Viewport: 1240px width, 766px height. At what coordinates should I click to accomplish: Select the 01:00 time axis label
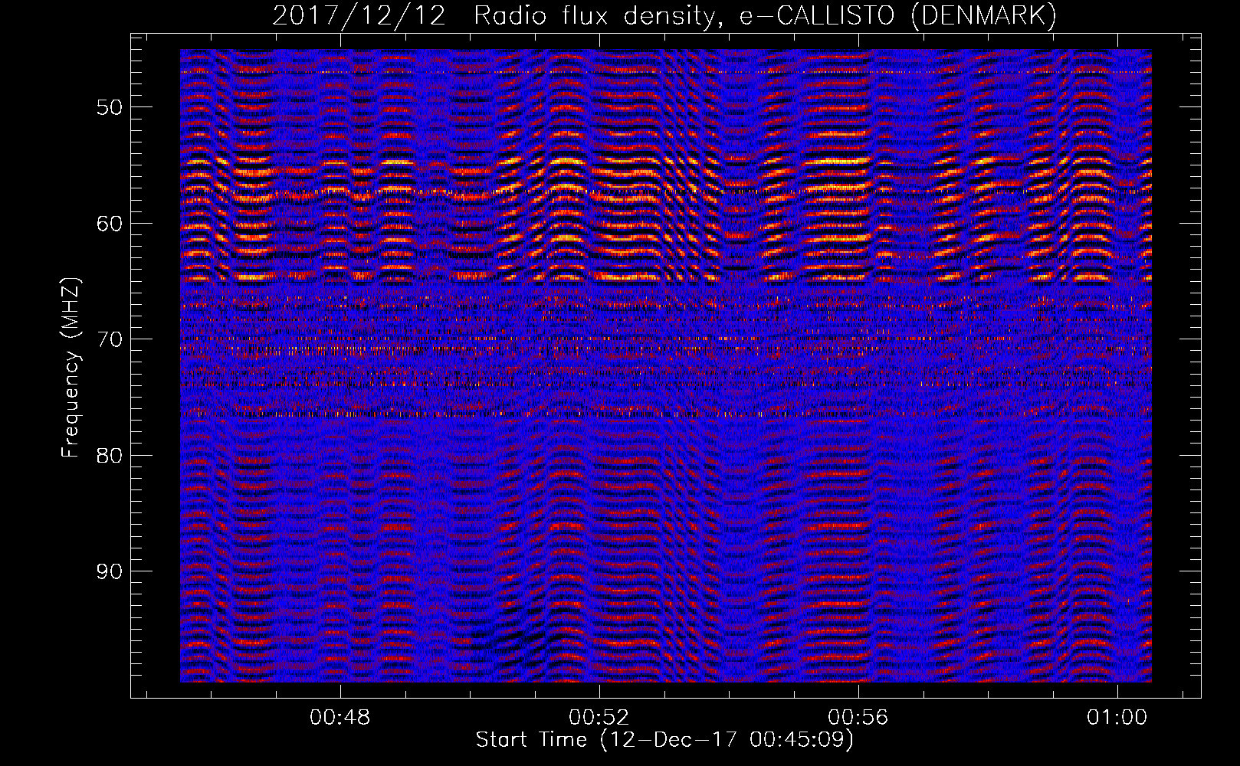(1117, 718)
